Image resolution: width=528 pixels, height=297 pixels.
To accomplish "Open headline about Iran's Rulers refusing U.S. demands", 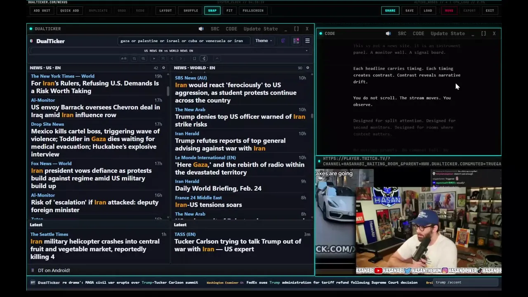I will (x=95, y=87).
